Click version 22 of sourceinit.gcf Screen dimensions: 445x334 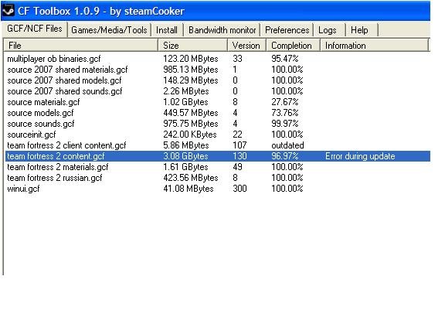click(x=237, y=135)
